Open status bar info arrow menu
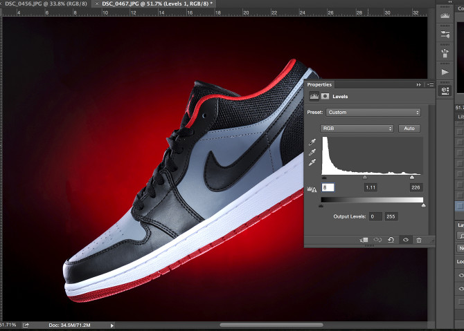This screenshot has width=464, height=331. coord(112,325)
